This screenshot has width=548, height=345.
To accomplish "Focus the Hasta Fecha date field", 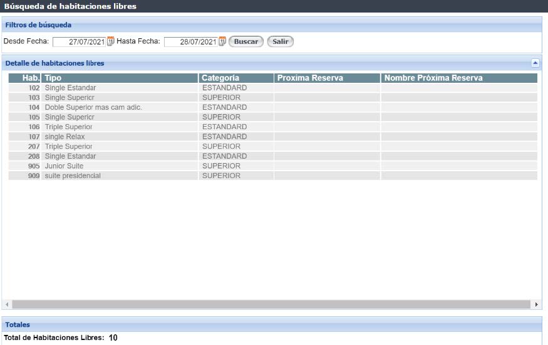I will coord(190,42).
